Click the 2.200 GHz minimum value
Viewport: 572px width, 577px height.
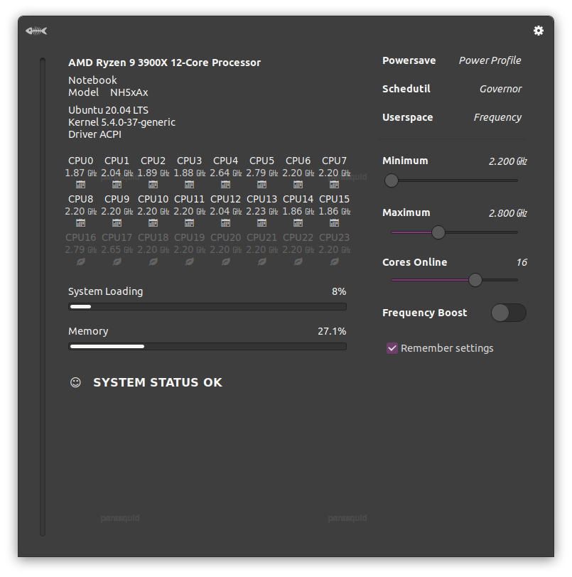[507, 161]
